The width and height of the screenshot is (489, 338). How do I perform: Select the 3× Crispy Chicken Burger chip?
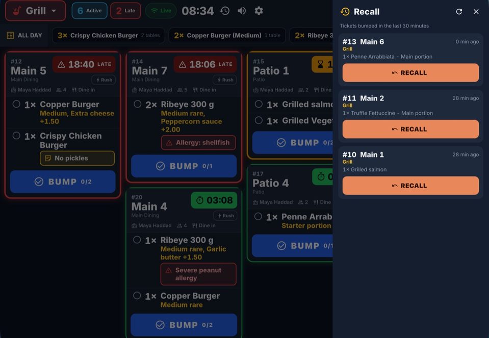tap(108, 35)
